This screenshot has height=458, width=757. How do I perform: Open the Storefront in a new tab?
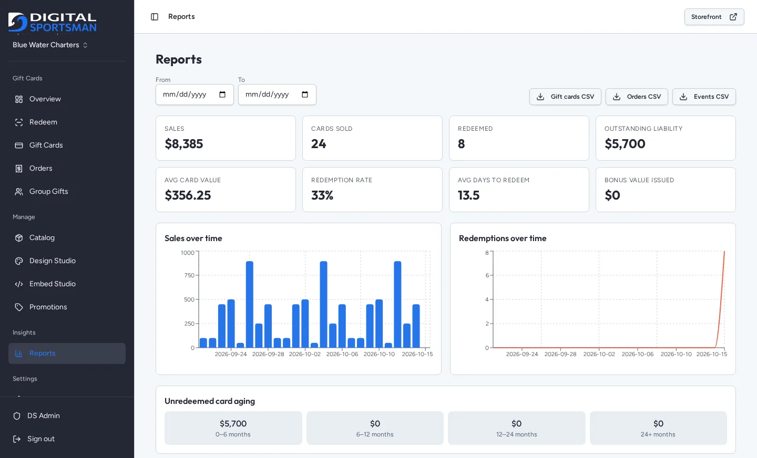point(714,17)
